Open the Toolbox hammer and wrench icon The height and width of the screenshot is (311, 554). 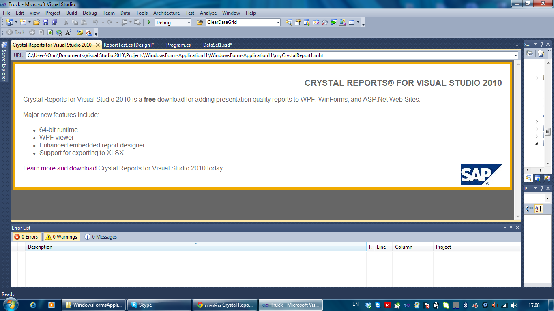click(325, 23)
